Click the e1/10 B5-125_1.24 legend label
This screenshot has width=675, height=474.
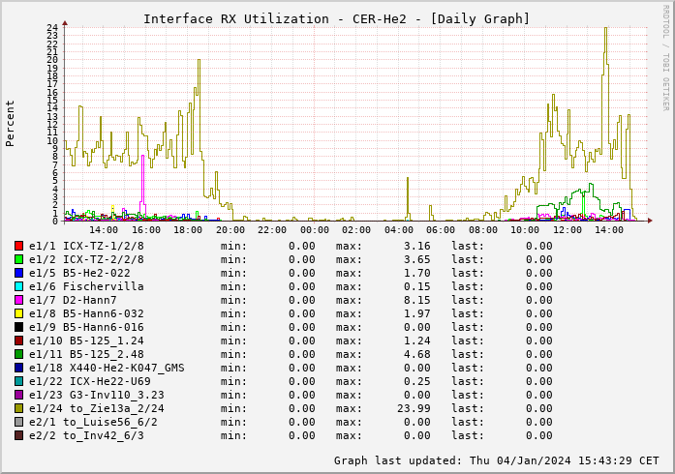coord(86,341)
